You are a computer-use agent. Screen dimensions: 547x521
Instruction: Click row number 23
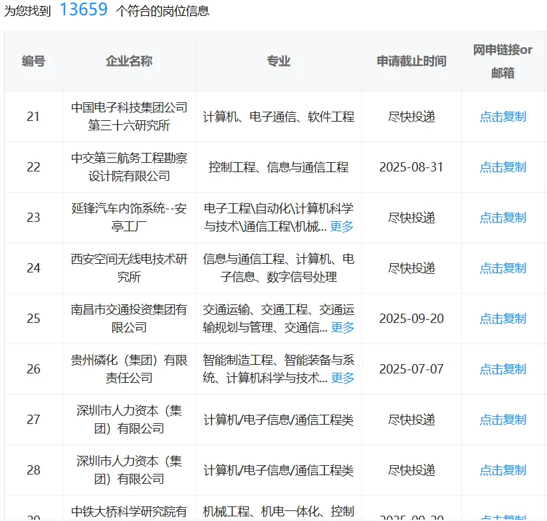tap(33, 217)
